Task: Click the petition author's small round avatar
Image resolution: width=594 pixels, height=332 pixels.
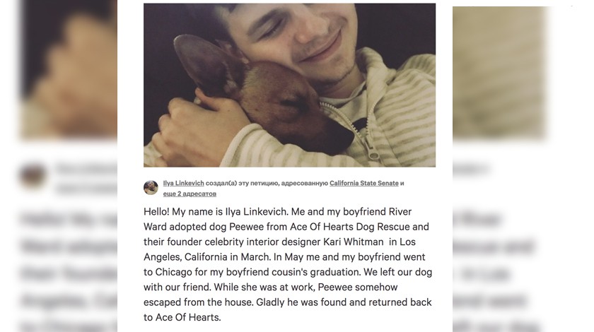Action: click(151, 187)
